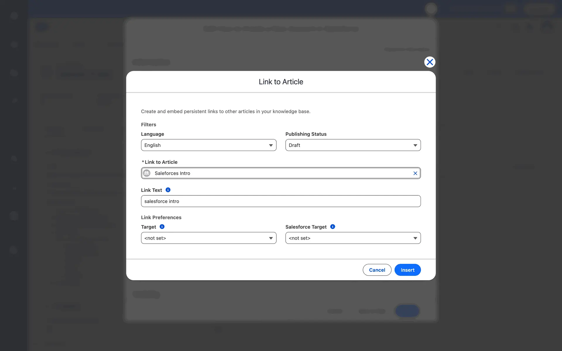This screenshot has width=562, height=351.
Task: Close the Link to Article dialog
Action: (x=430, y=62)
